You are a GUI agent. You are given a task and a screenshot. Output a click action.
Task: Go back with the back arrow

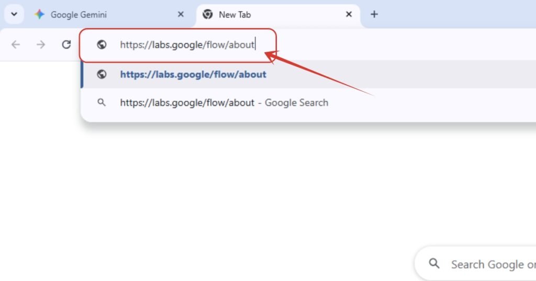click(16, 44)
